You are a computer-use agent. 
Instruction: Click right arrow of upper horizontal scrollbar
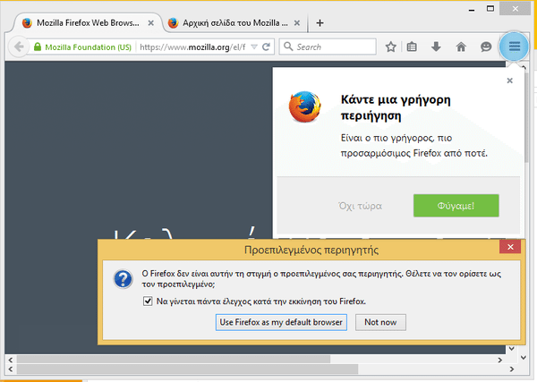point(500,360)
